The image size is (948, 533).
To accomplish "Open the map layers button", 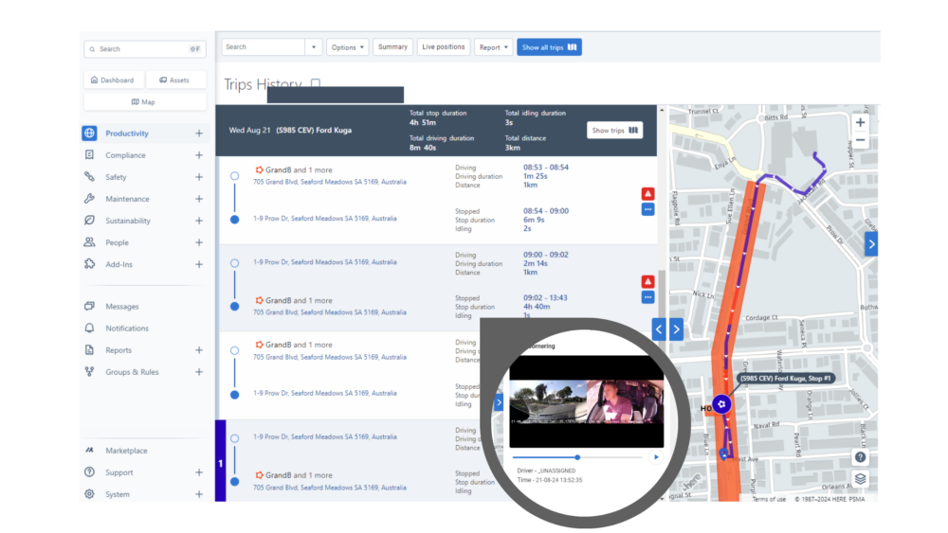I will [860, 478].
